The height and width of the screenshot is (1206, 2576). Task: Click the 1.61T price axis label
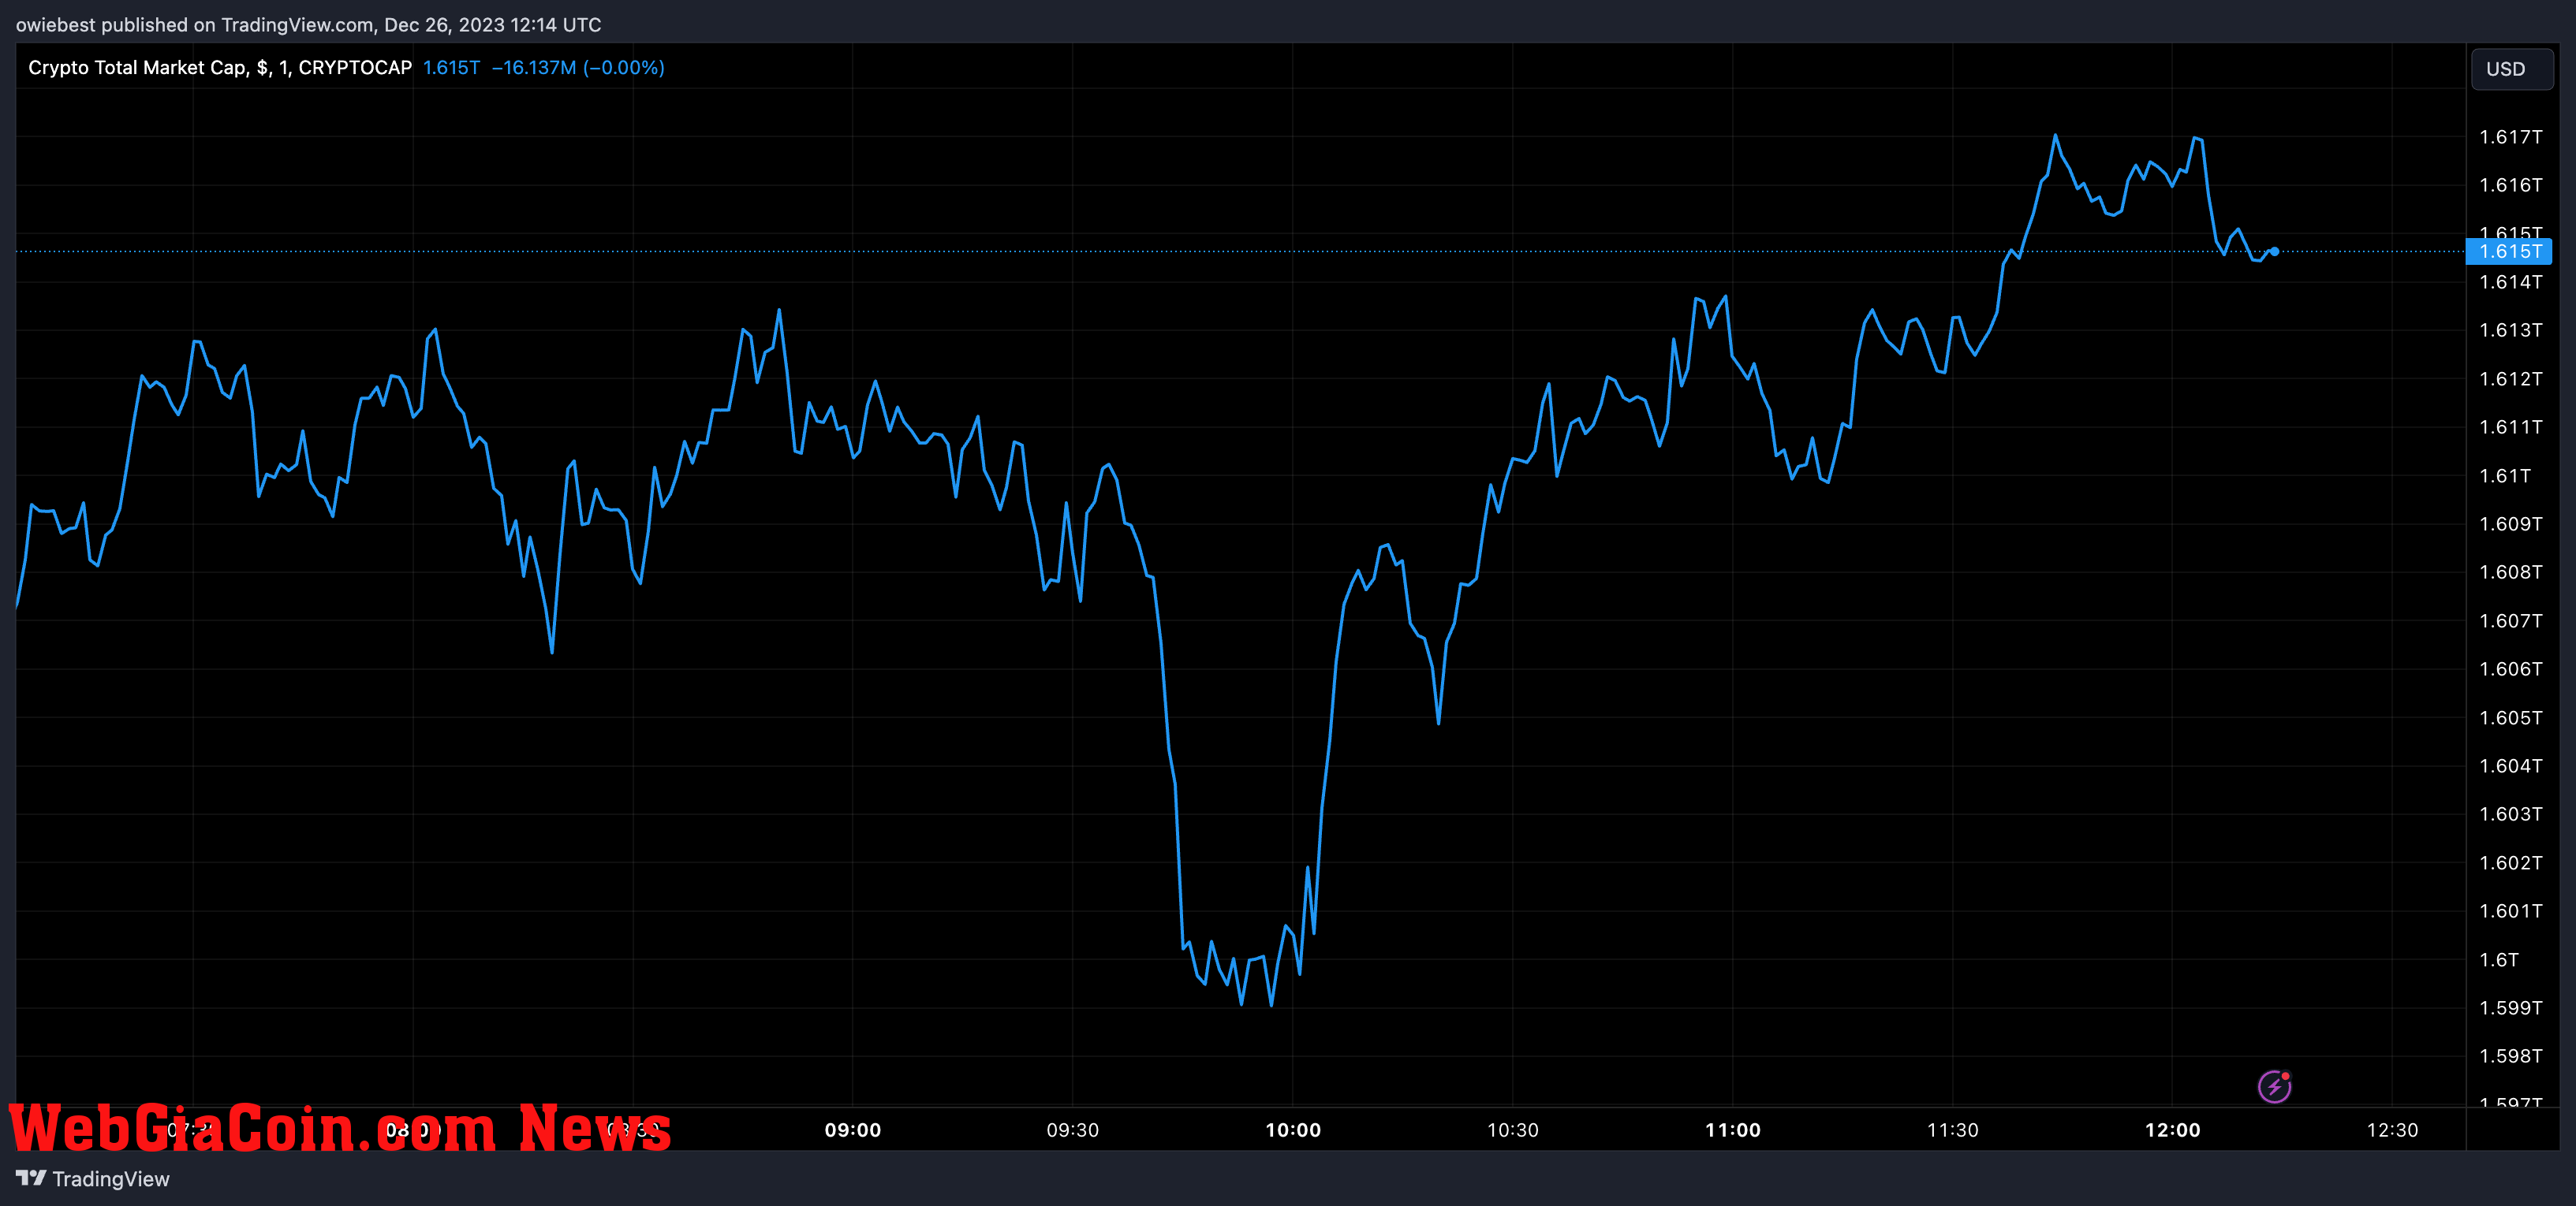tap(2504, 475)
